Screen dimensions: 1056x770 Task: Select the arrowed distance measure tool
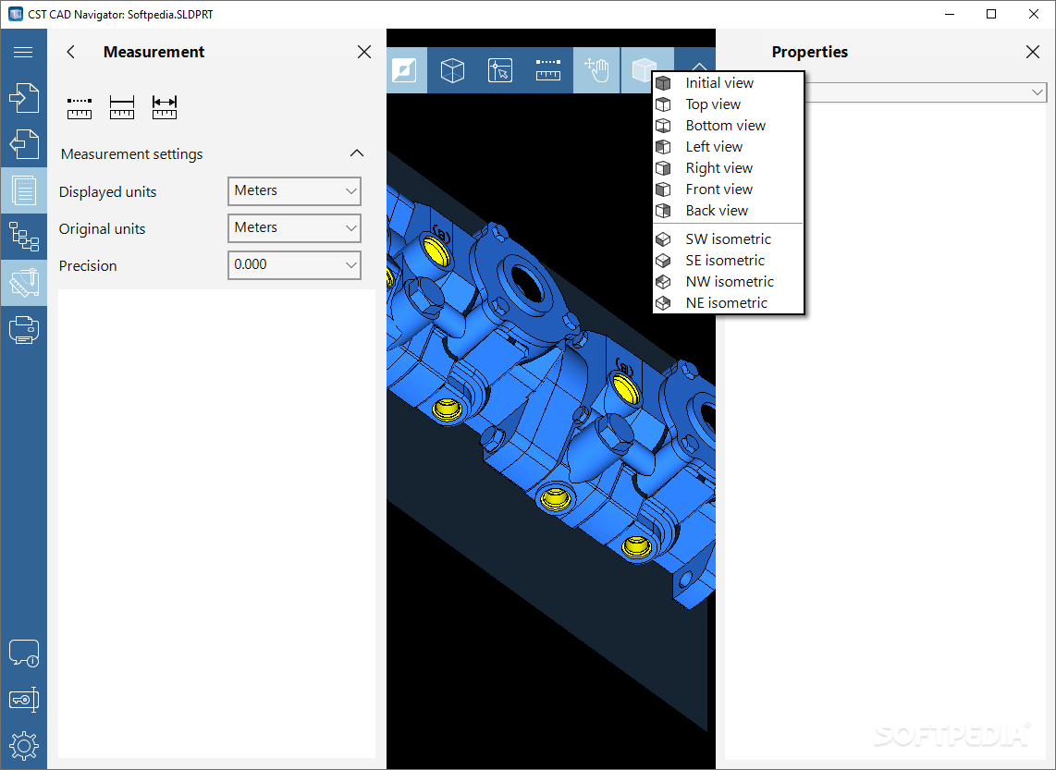click(165, 108)
